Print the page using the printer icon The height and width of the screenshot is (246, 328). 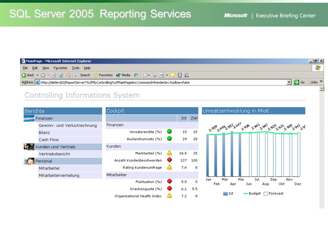pyautogui.click(x=154, y=75)
